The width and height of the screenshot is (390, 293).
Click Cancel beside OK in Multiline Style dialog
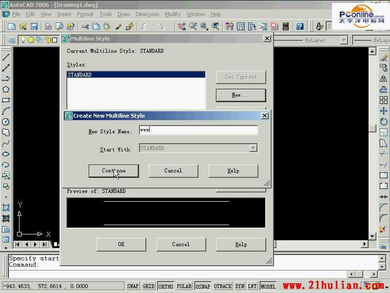[181, 245]
